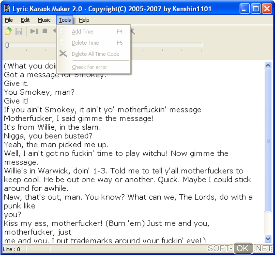Click the line 'you?'
This screenshot has height=255, width=275.
point(12,215)
